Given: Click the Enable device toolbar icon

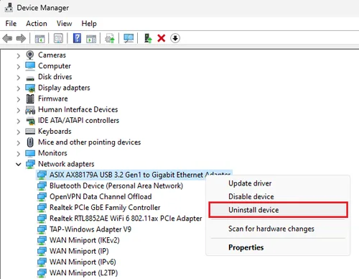Looking at the screenshot, I should coord(148,38).
